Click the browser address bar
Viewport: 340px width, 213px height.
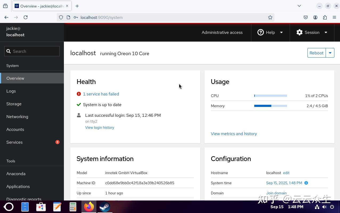point(166,17)
